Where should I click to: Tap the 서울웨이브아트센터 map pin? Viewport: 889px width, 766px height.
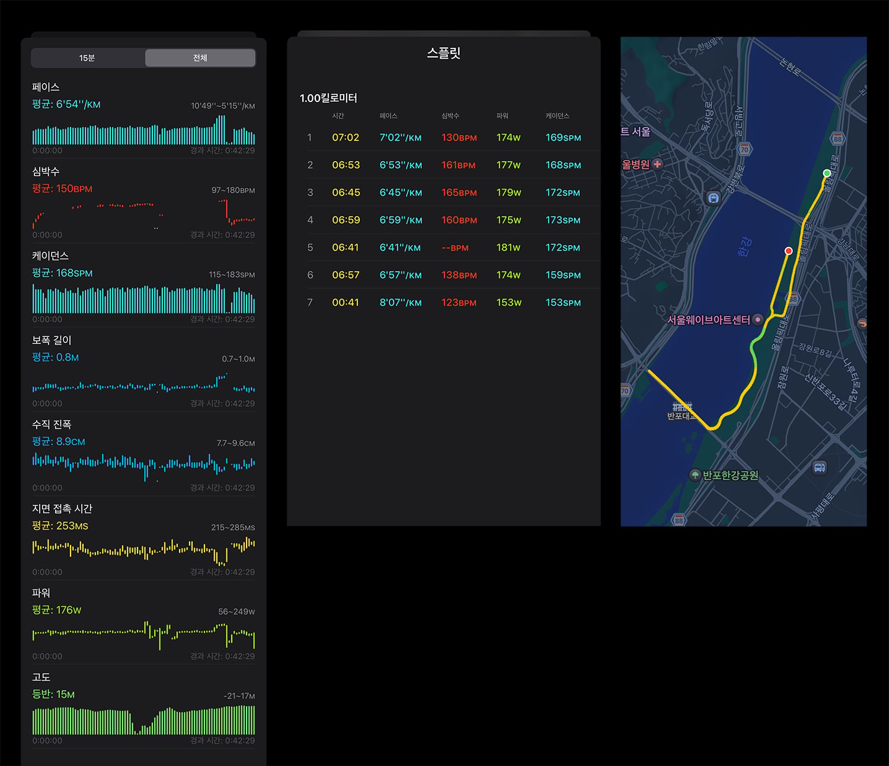click(x=757, y=320)
